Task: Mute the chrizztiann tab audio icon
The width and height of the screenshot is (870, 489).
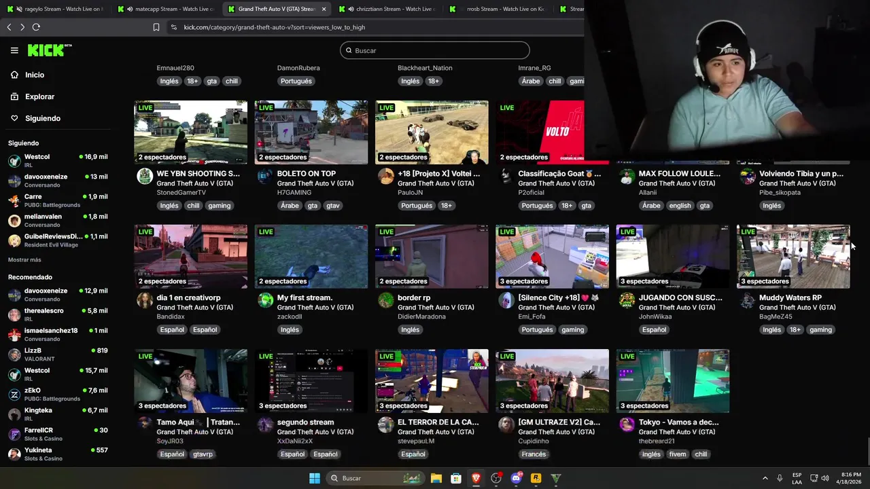Action: [351, 9]
